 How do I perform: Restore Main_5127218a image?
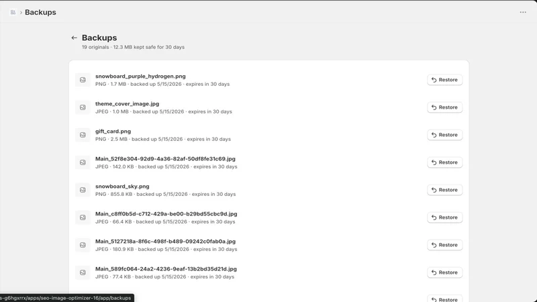(x=444, y=245)
